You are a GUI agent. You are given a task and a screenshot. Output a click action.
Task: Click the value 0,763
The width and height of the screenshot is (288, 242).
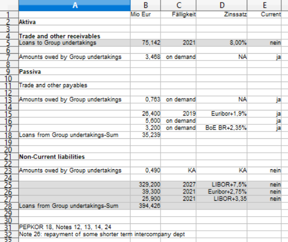click(146, 100)
